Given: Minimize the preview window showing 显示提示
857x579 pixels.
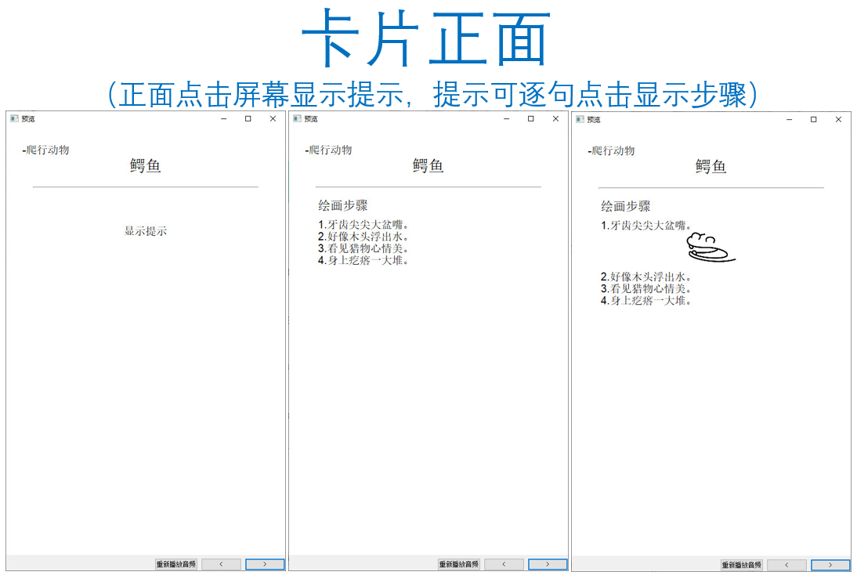Looking at the screenshot, I should pos(223,118).
